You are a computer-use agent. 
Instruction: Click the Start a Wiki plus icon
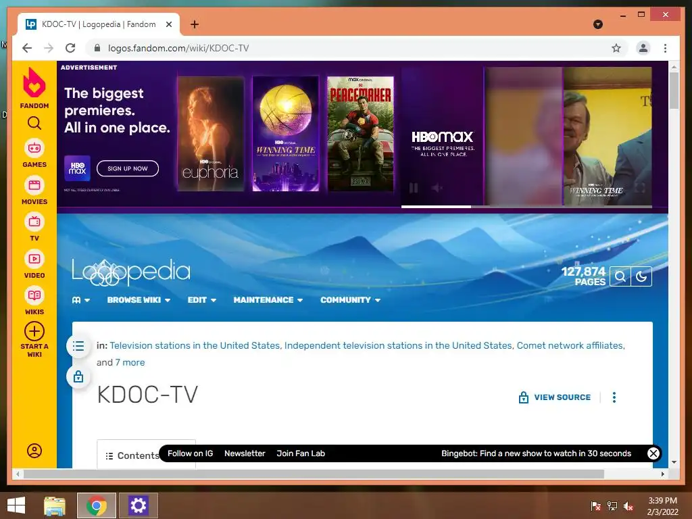pos(34,331)
